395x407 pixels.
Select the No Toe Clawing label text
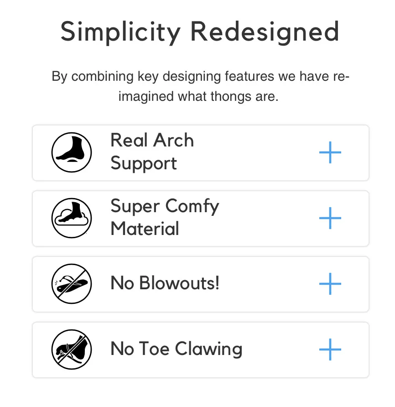pyautogui.click(x=176, y=349)
